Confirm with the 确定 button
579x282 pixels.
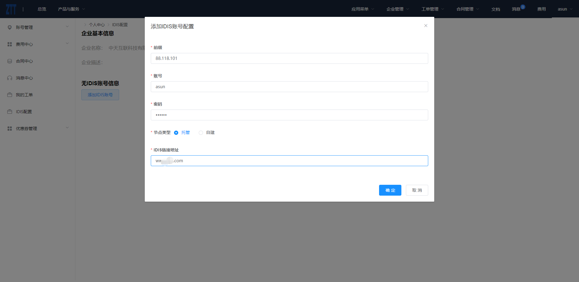pos(390,190)
